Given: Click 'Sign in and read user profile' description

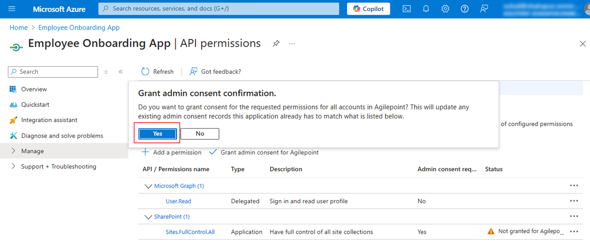Looking at the screenshot, I should click(x=309, y=201).
